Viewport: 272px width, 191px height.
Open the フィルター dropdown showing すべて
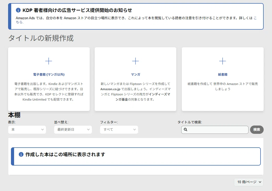[x=119, y=130]
